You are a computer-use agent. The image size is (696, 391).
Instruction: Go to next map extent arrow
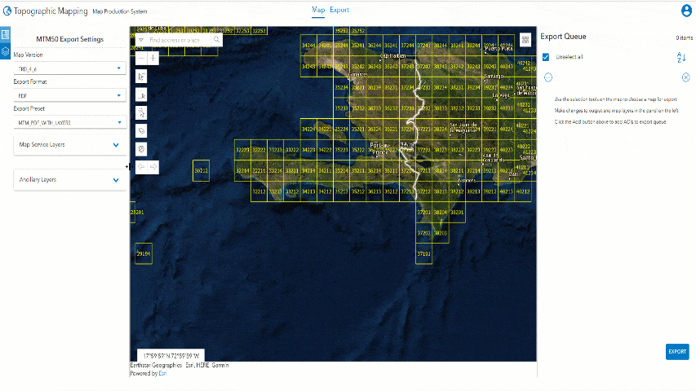153,167
